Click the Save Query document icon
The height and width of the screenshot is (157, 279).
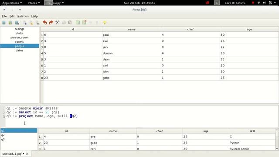pos(38,23)
